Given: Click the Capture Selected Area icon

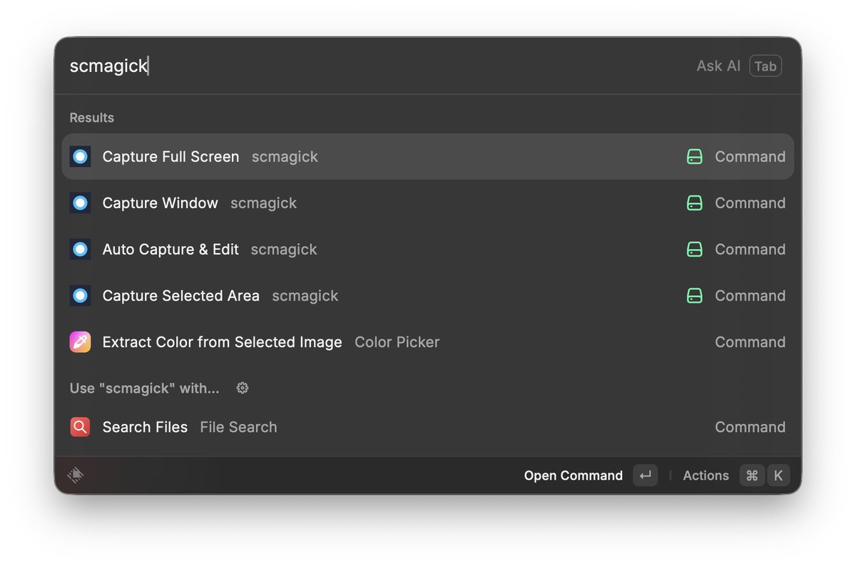Looking at the screenshot, I should click(x=80, y=296).
